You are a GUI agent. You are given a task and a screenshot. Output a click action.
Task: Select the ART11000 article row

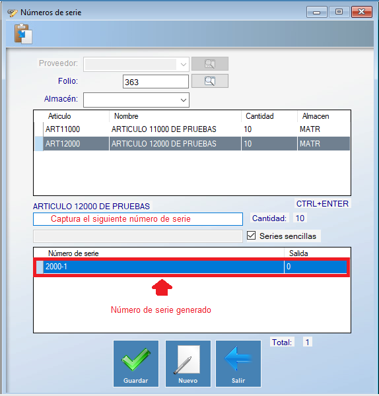tap(191, 129)
